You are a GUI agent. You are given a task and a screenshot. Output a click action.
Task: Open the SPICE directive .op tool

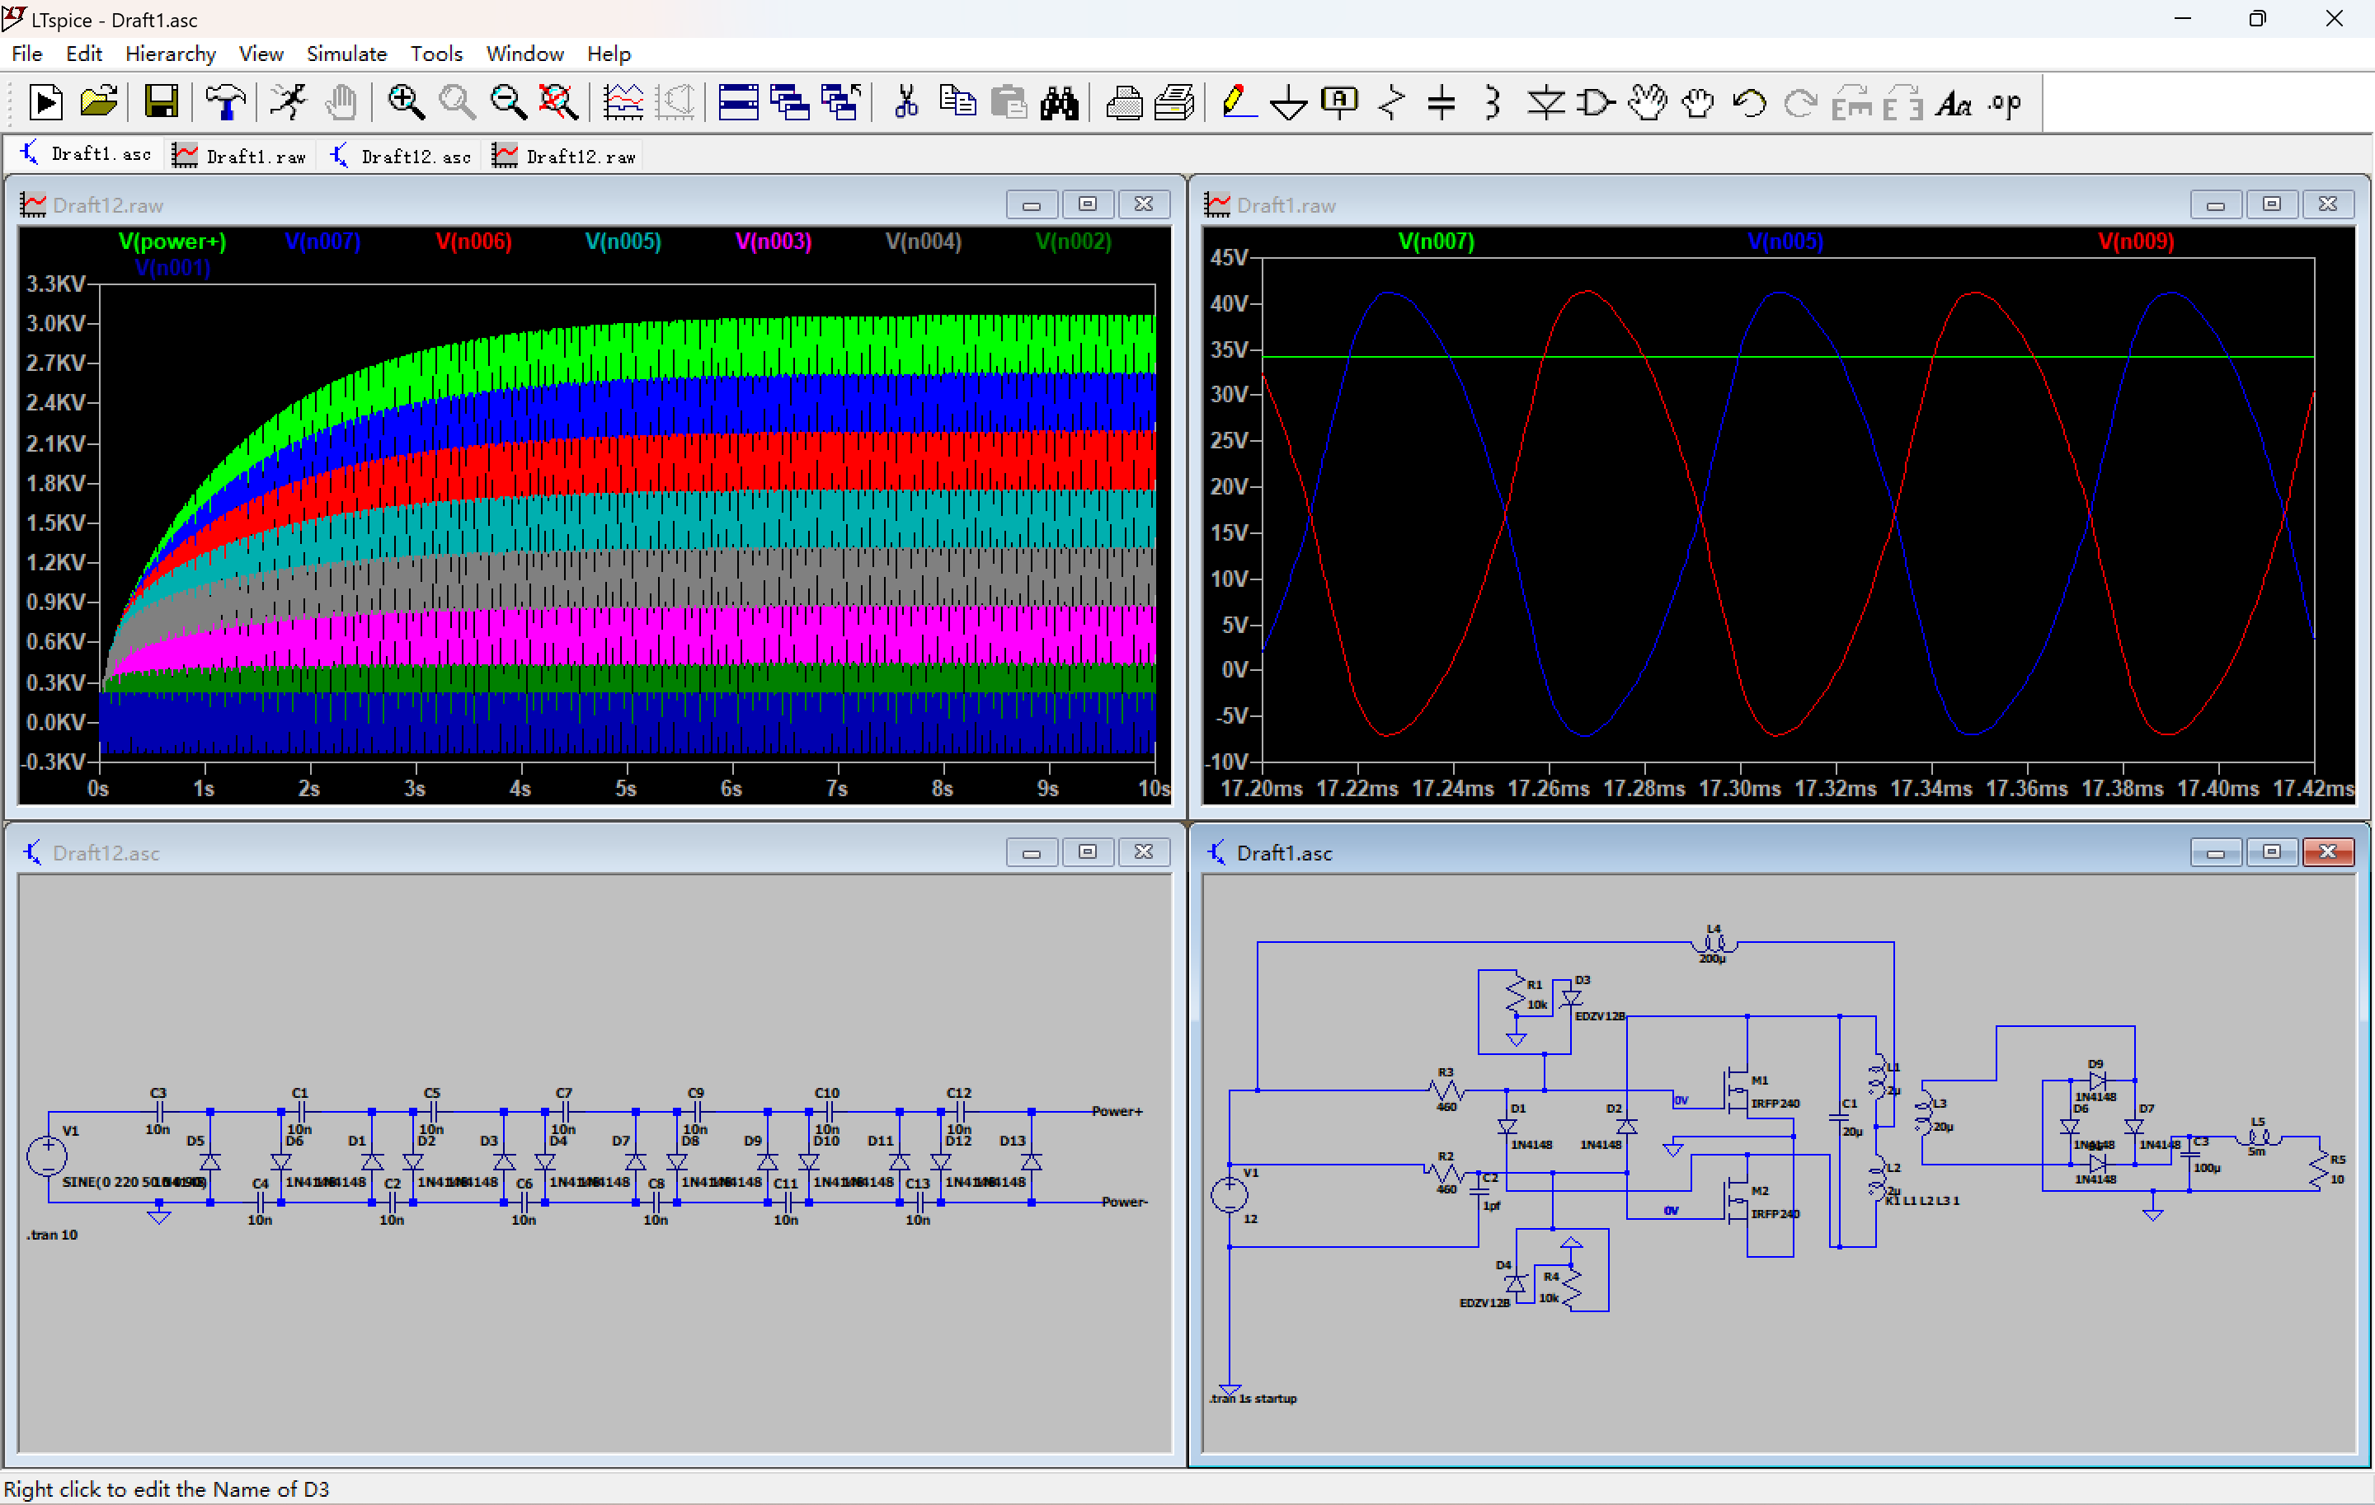click(2004, 102)
